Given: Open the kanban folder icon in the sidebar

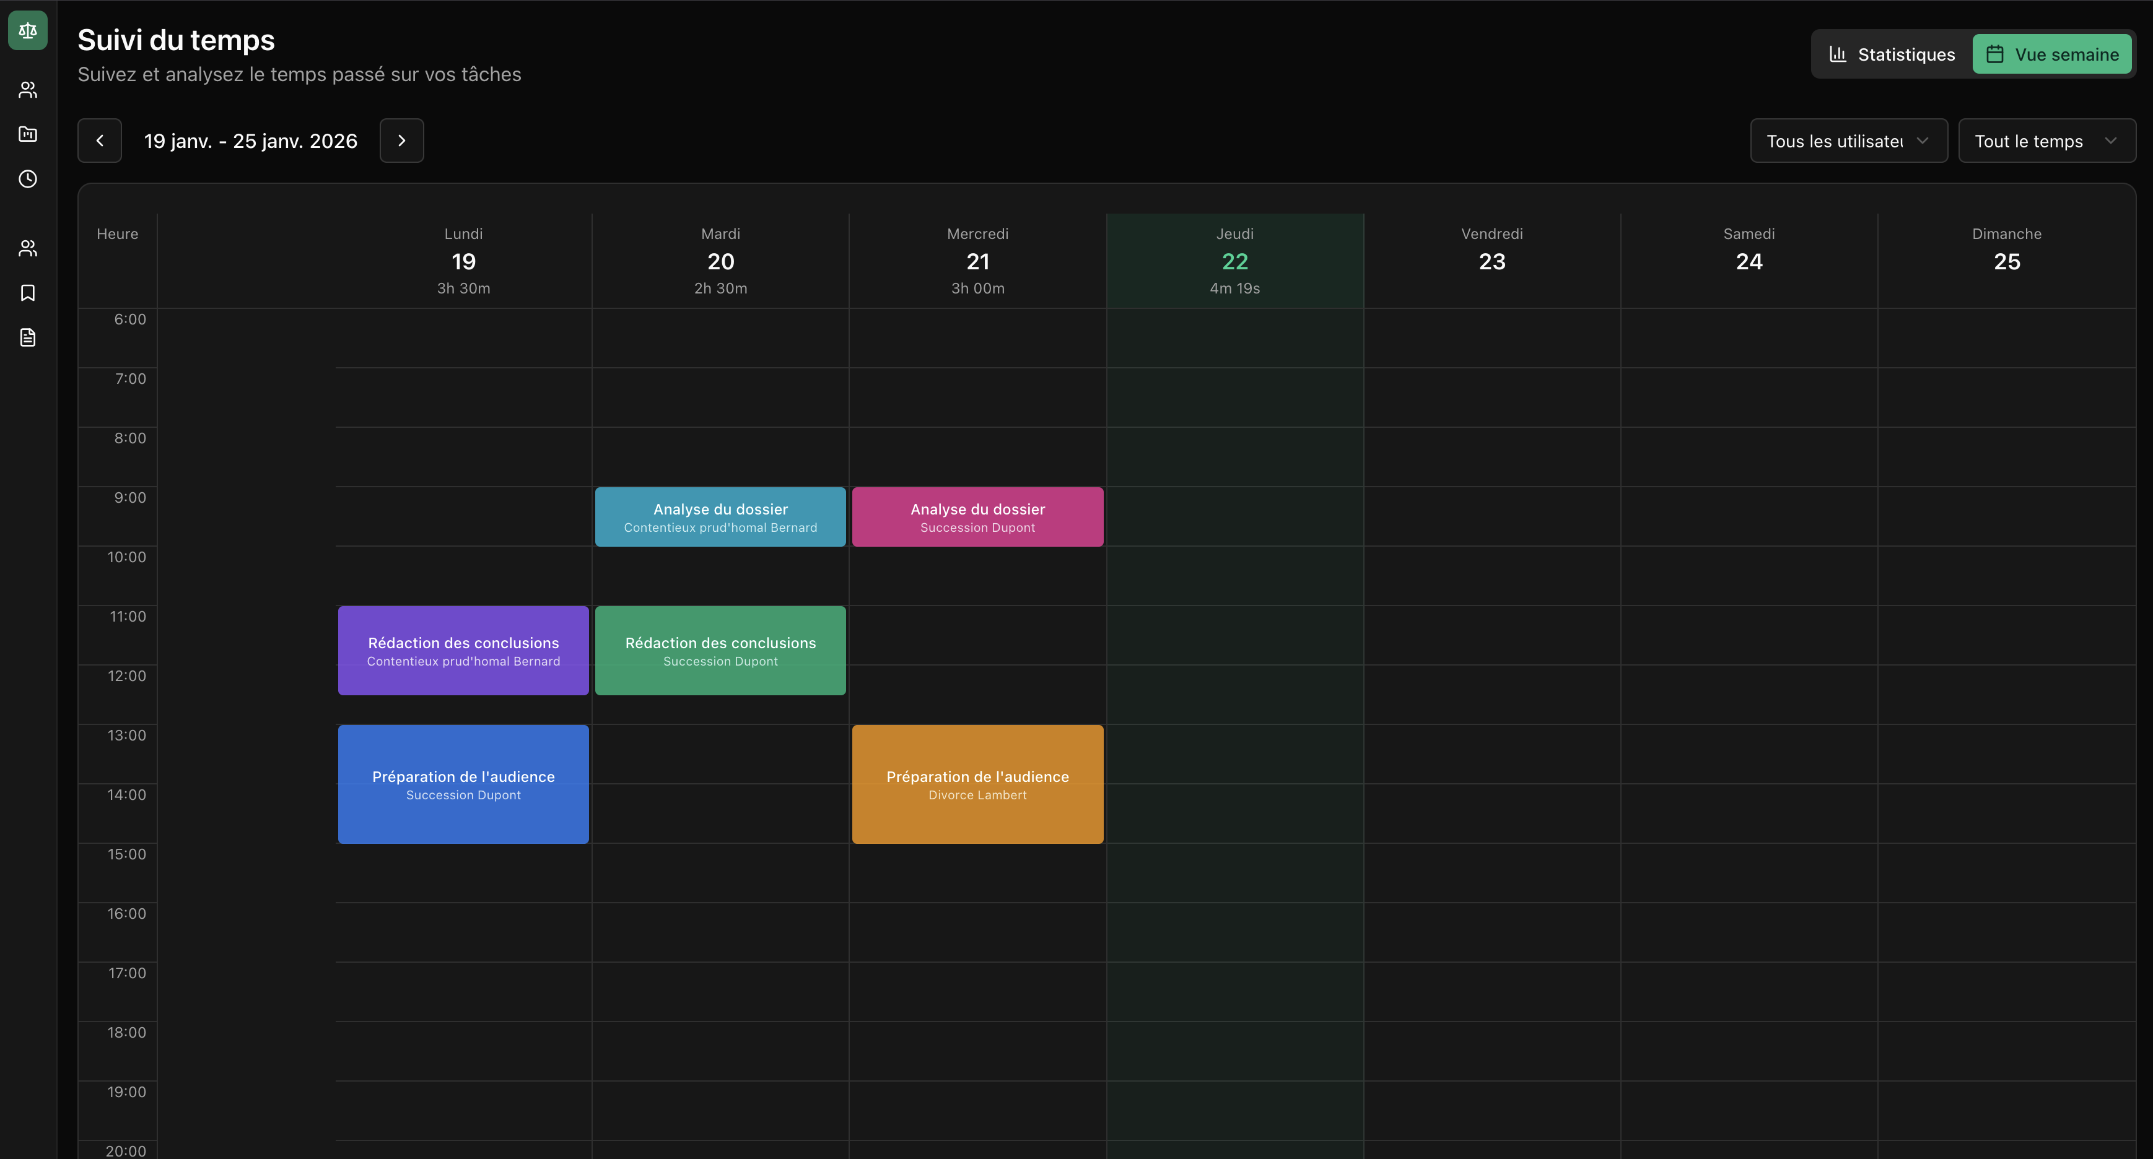Looking at the screenshot, I should (x=28, y=134).
